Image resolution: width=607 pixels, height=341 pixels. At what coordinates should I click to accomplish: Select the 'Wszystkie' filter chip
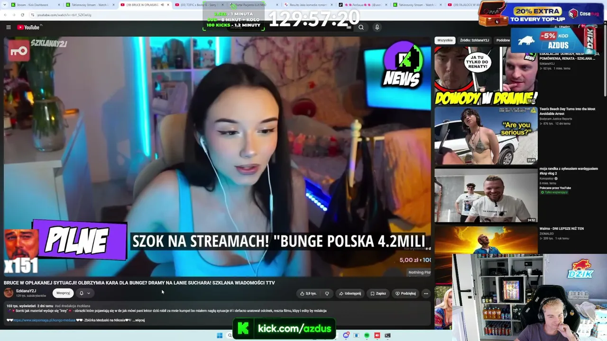[x=445, y=40]
